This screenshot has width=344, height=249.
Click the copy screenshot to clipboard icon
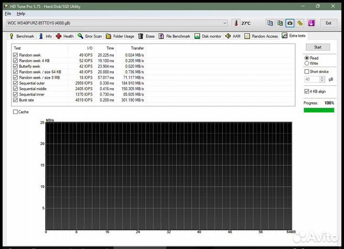point(280,23)
